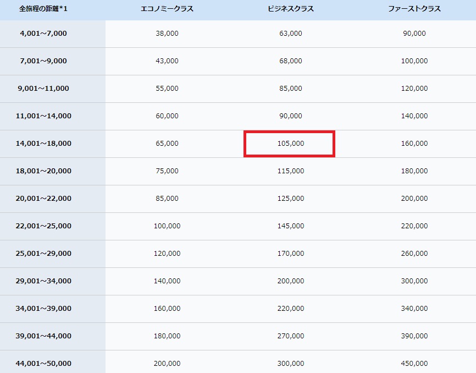Click the 270,000 business class value
This screenshot has width=476, height=373.
click(x=291, y=336)
